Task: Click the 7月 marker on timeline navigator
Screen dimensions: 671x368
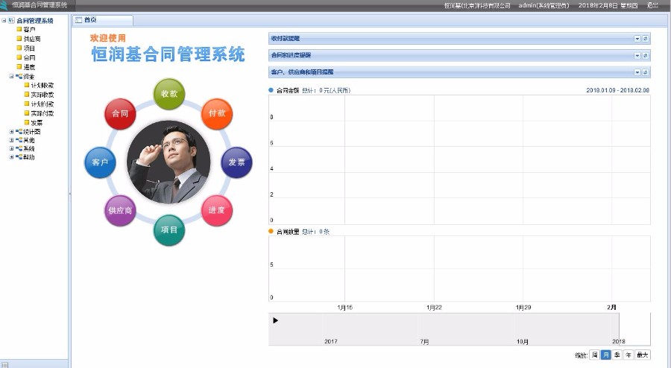Action: pos(424,341)
